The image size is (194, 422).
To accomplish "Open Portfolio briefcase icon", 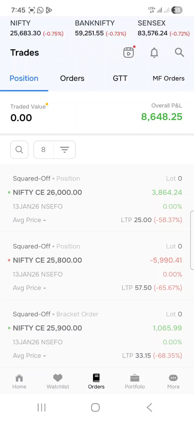I will 135,381.
